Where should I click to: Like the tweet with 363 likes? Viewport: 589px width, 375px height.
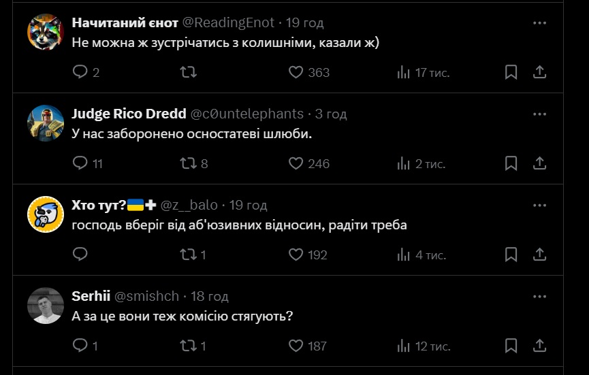tap(296, 72)
